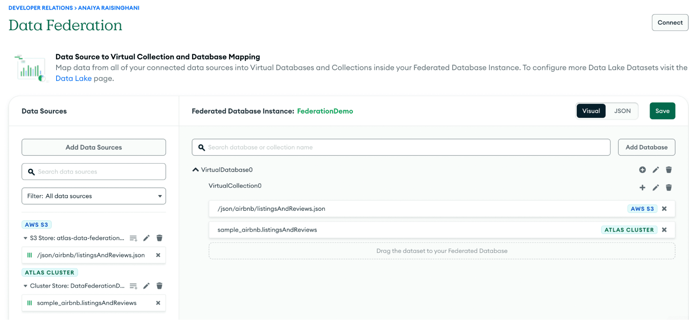The height and width of the screenshot is (320, 689).
Task: Click plus icon beside VirtualCollection0
Action: coord(642,188)
